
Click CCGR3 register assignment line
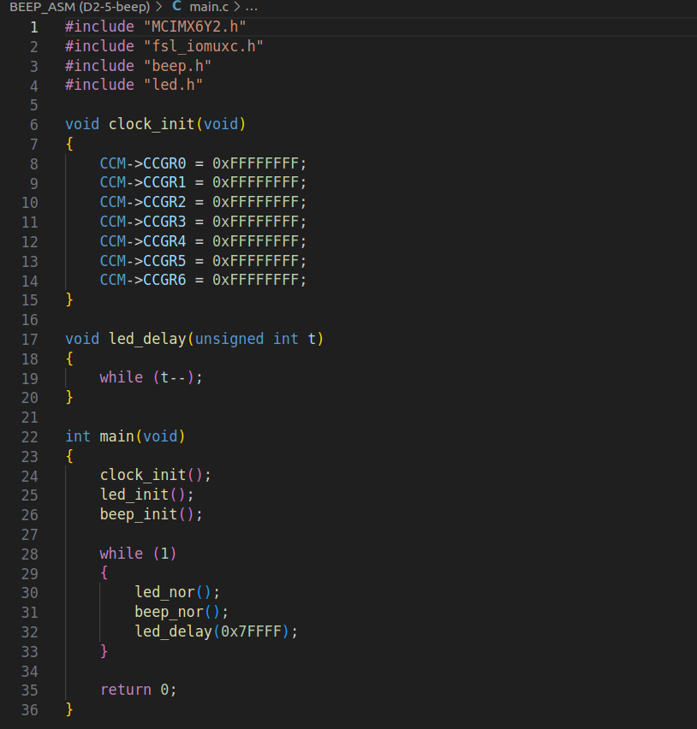click(203, 222)
